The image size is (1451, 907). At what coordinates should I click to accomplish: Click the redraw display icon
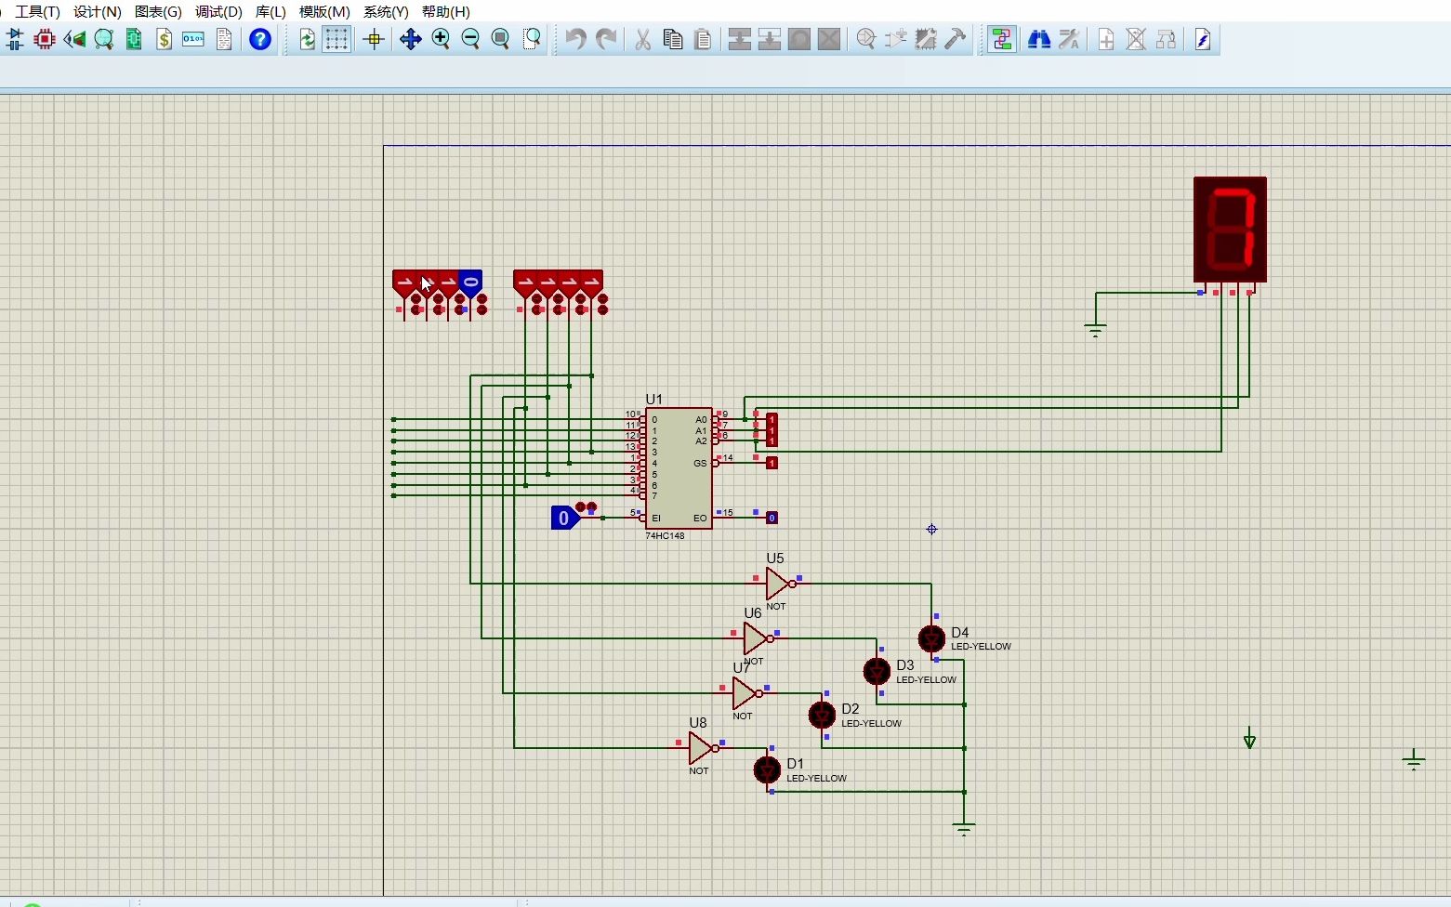308,39
